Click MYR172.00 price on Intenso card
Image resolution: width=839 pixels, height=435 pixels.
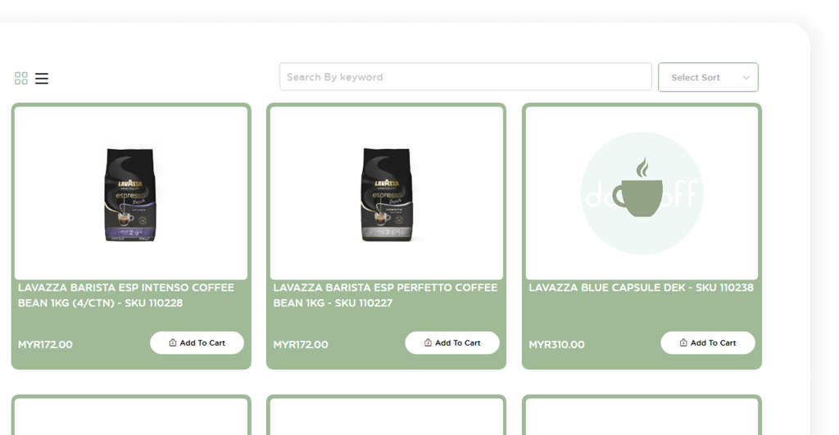tap(46, 345)
